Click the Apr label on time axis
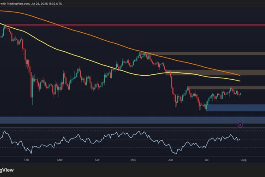Image resolution: width=265 pixels, height=177 pixels. click(x=97, y=160)
